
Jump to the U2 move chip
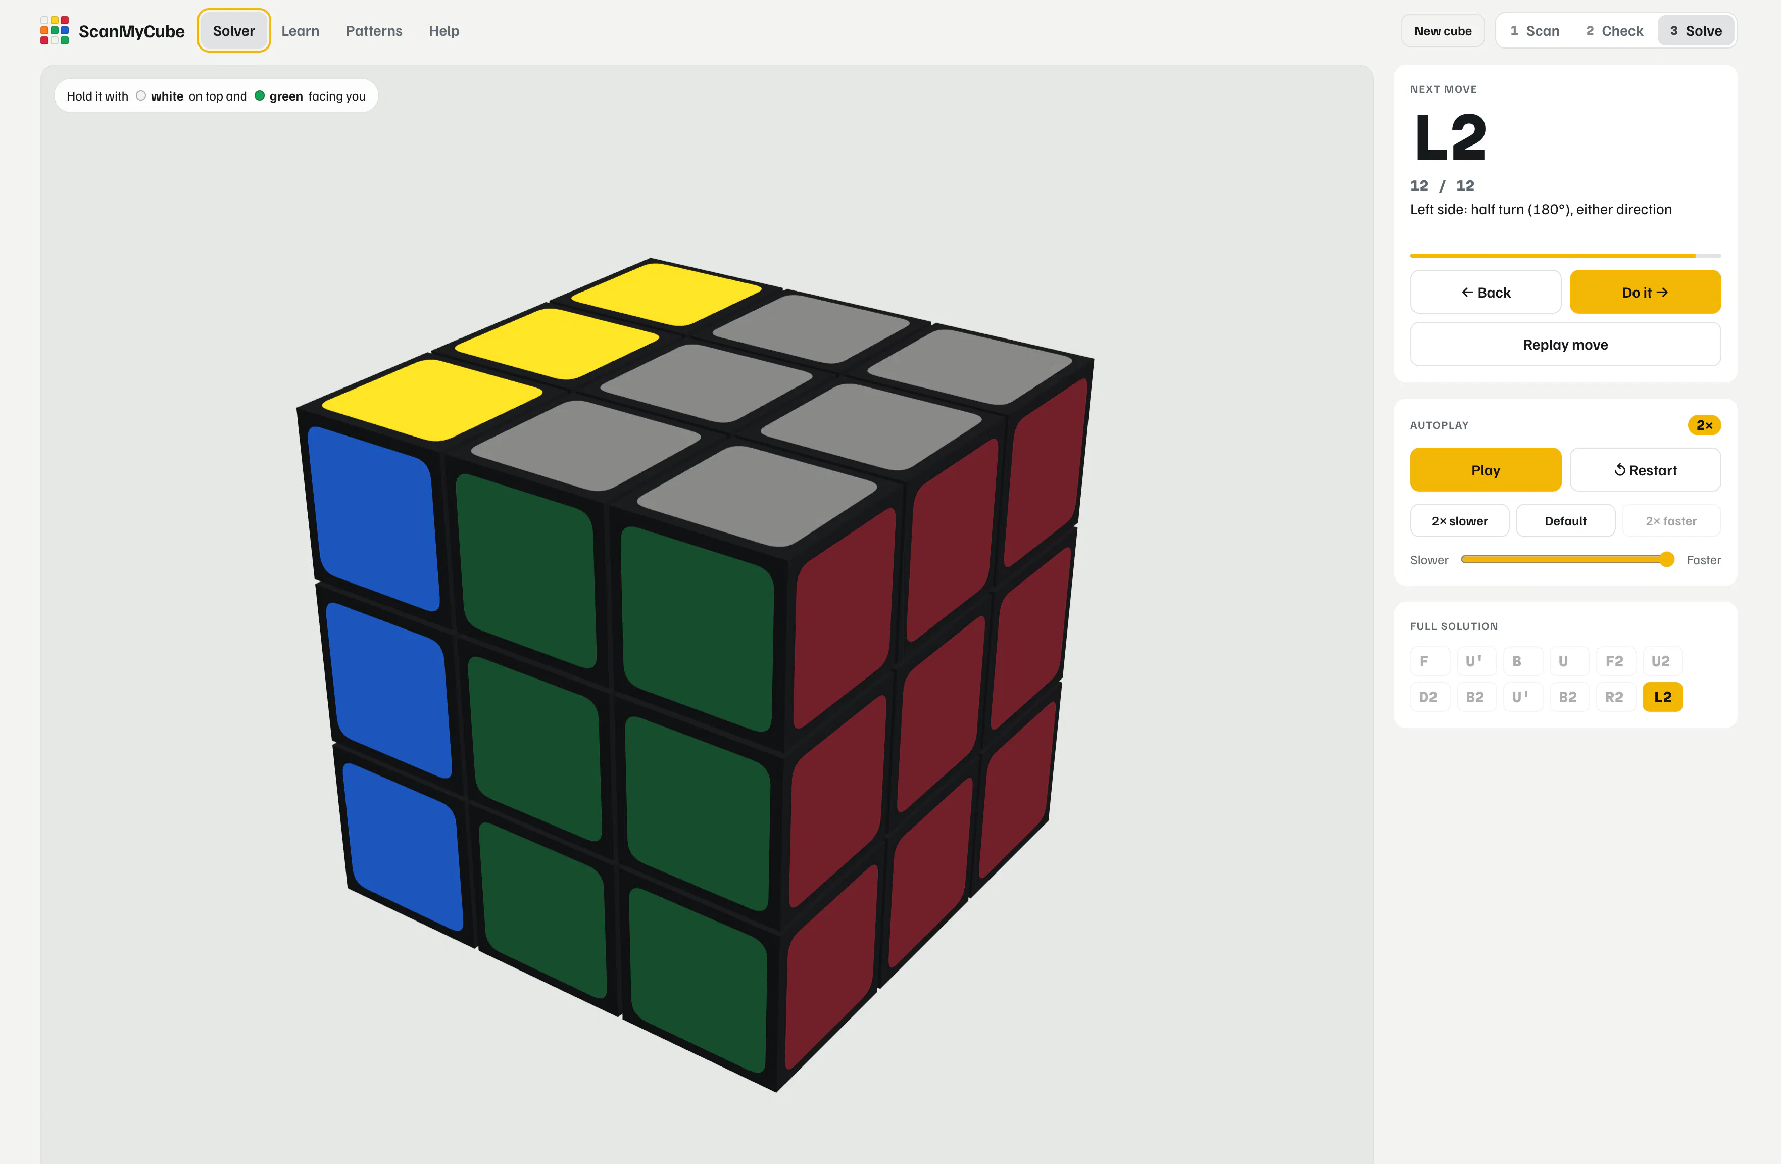pos(1662,661)
